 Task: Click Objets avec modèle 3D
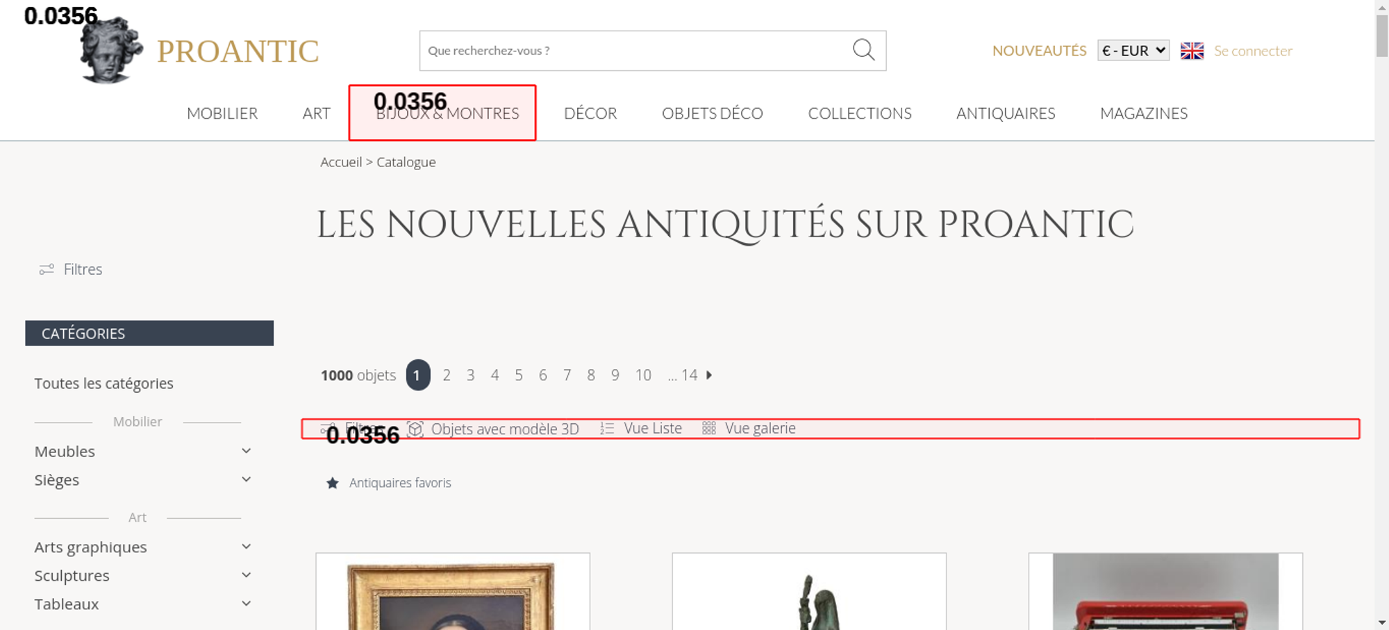coord(505,429)
